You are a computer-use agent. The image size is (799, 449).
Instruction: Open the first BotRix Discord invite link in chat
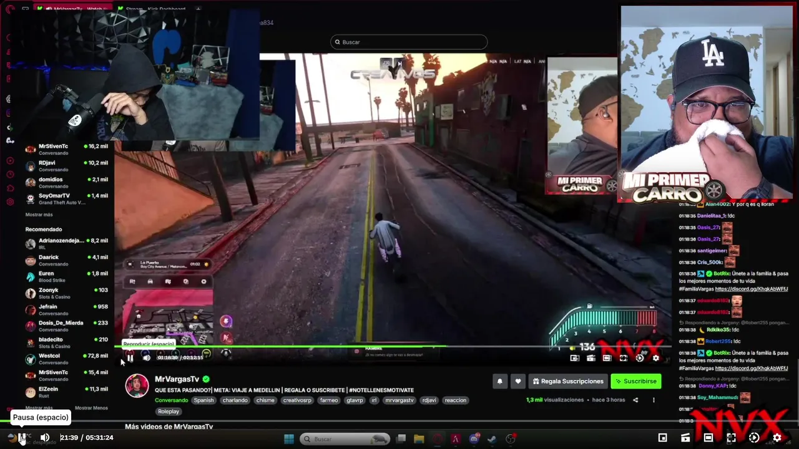(x=752, y=289)
